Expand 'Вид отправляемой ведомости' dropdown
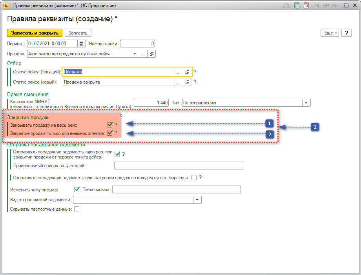Screen dimensions: 361x275 pos(197,200)
